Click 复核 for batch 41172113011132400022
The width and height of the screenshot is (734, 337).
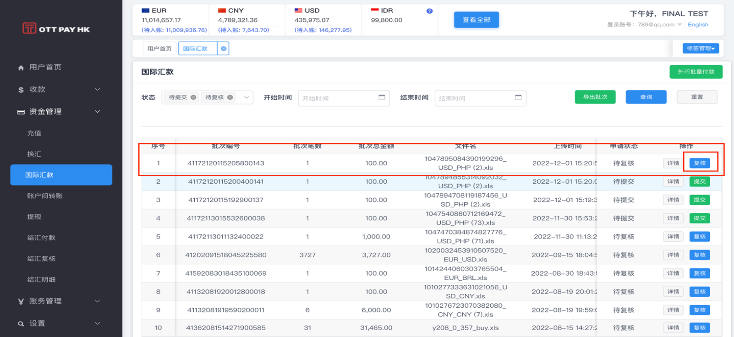(700, 236)
